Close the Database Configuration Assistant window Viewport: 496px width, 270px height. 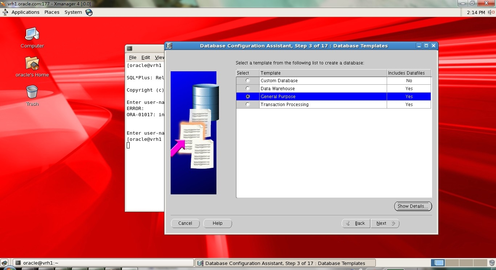433,46
